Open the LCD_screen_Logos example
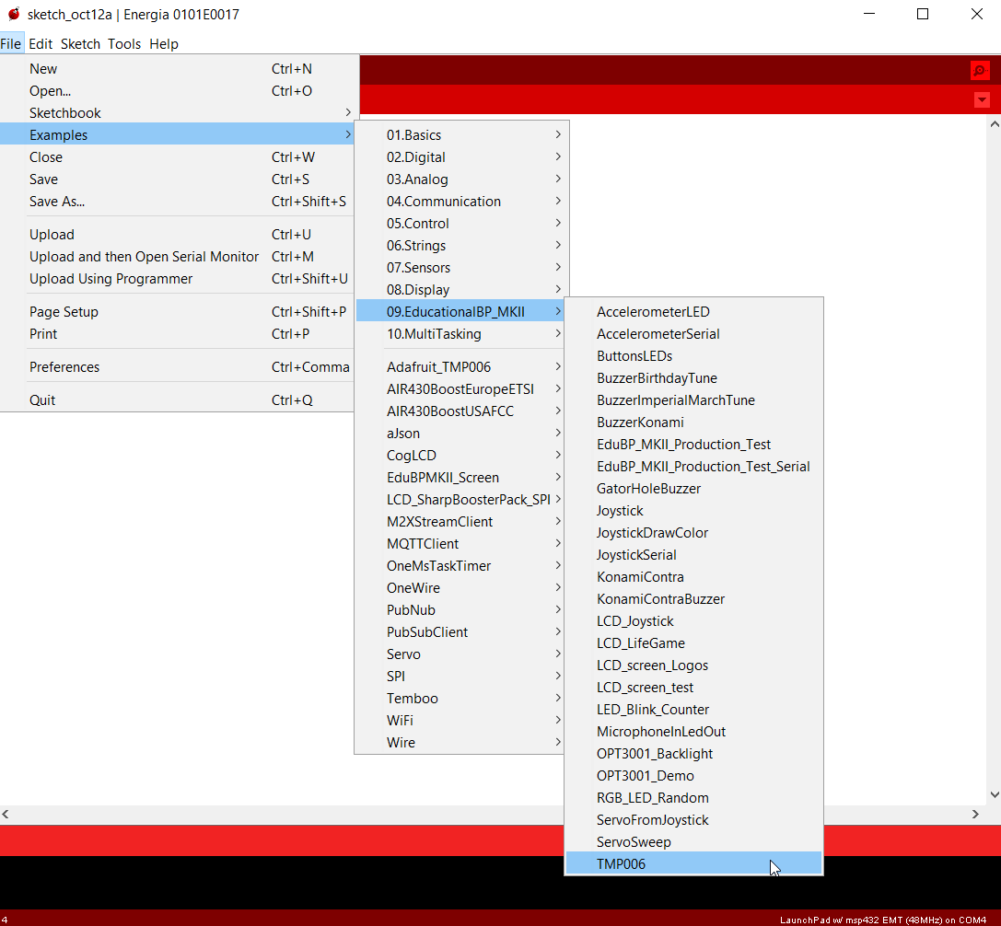The width and height of the screenshot is (1001, 926). (x=694, y=665)
